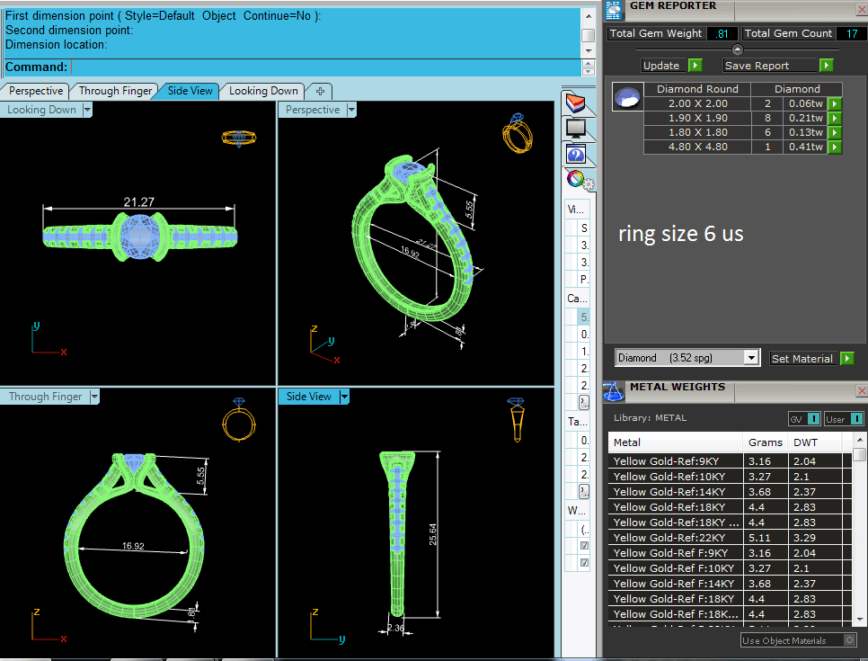Switch to the Looking Down tab

(262, 91)
